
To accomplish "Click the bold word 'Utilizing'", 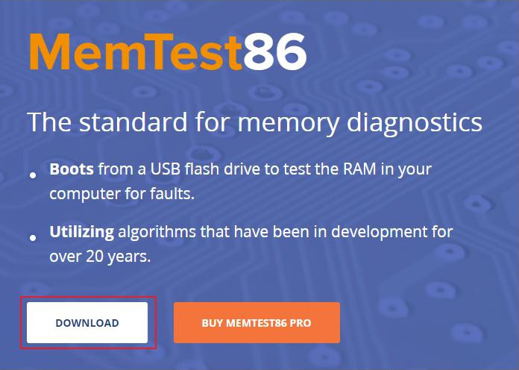I will coord(81,232).
